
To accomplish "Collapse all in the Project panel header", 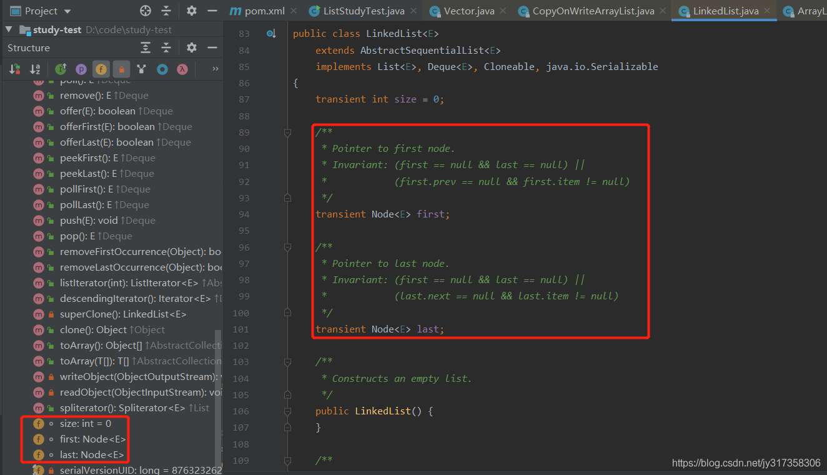I will tap(166, 11).
